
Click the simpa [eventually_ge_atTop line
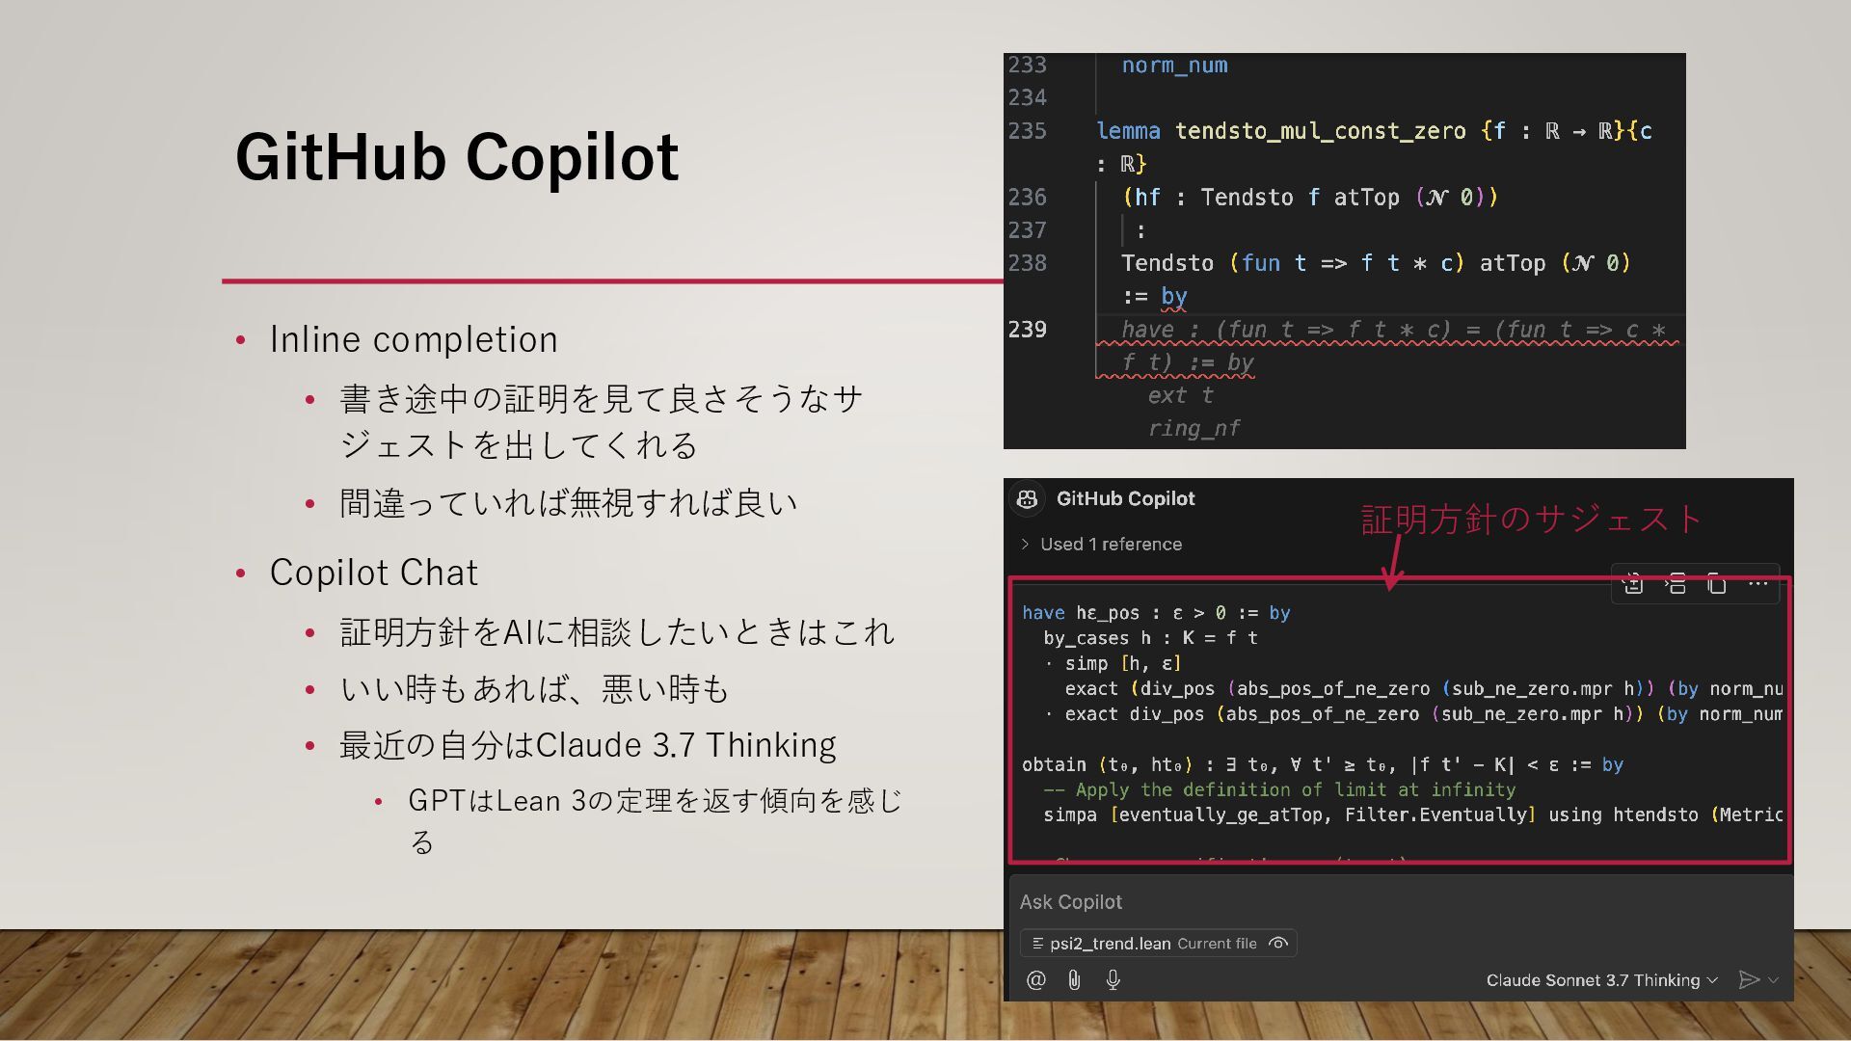pyautogui.click(x=1412, y=815)
